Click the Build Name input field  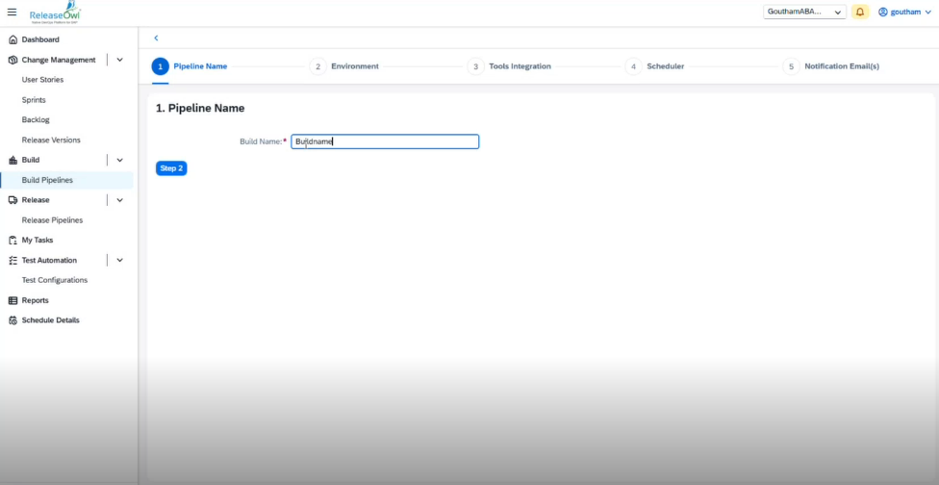(x=385, y=141)
